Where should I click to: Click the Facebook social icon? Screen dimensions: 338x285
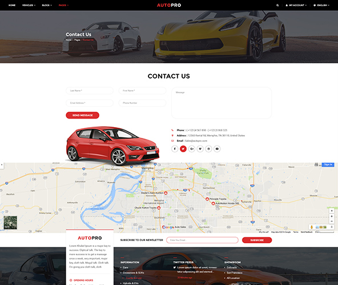coord(175,149)
